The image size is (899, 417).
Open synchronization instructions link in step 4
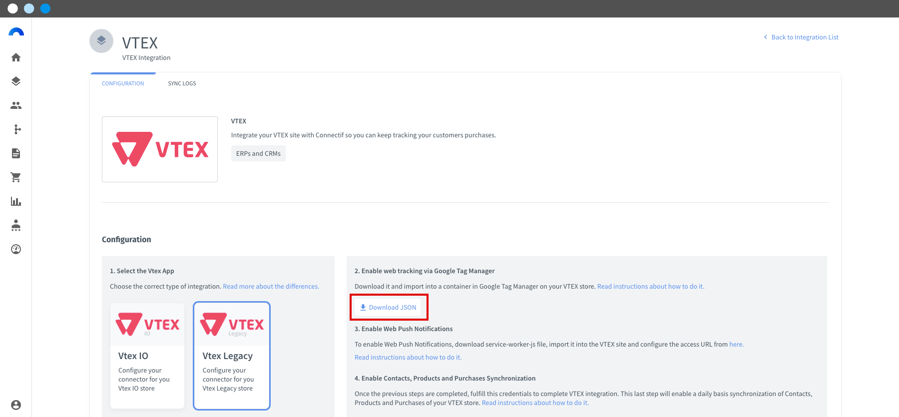[535, 403]
